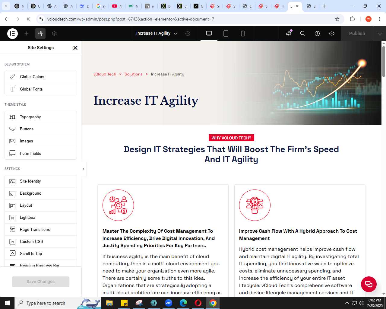Open the red chat bubble widget
This screenshot has height=309, width=386.
pyautogui.click(x=369, y=284)
